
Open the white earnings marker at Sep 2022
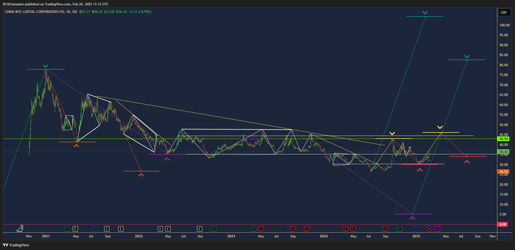[x=200, y=229]
